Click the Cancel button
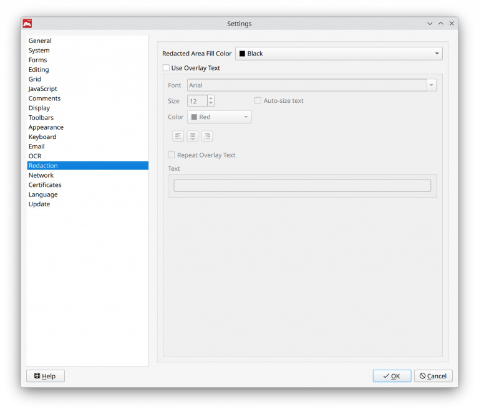 coord(433,376)
